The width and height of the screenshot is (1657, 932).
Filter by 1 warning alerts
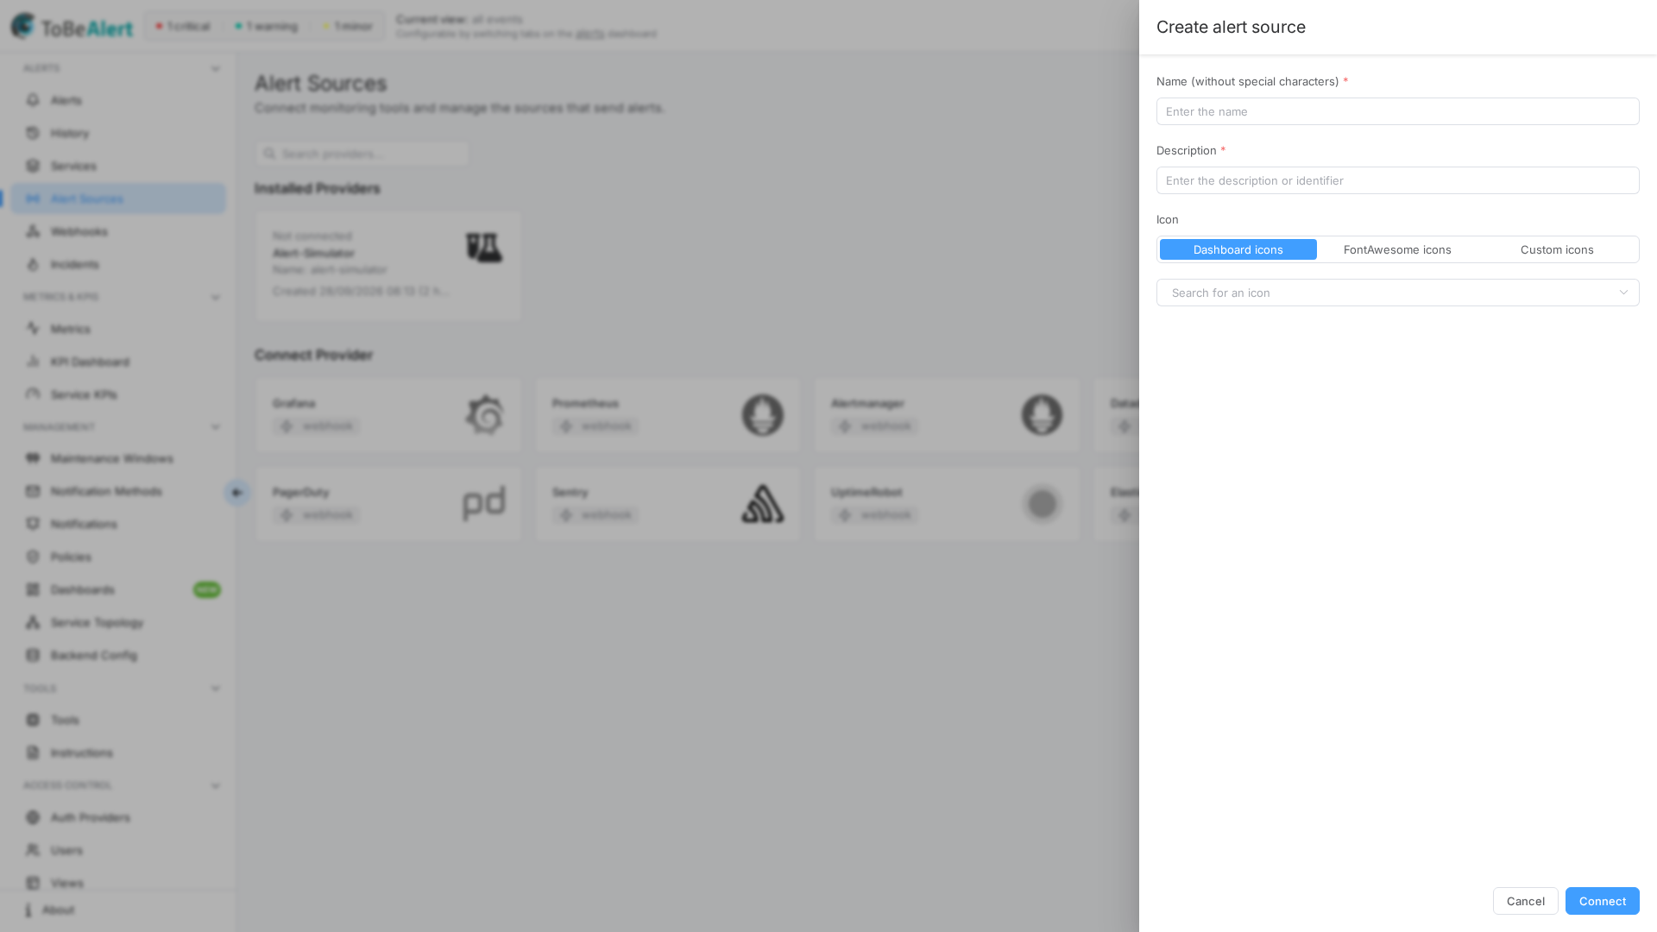coord(266,27)
